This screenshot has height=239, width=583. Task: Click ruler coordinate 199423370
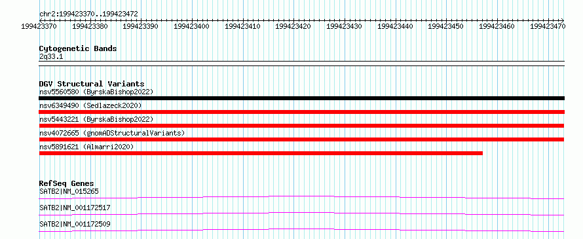39,26
